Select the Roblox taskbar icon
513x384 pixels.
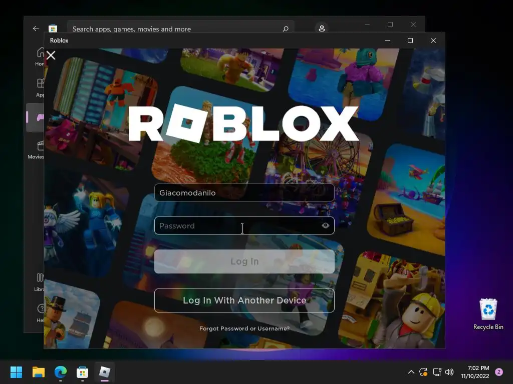105,371
